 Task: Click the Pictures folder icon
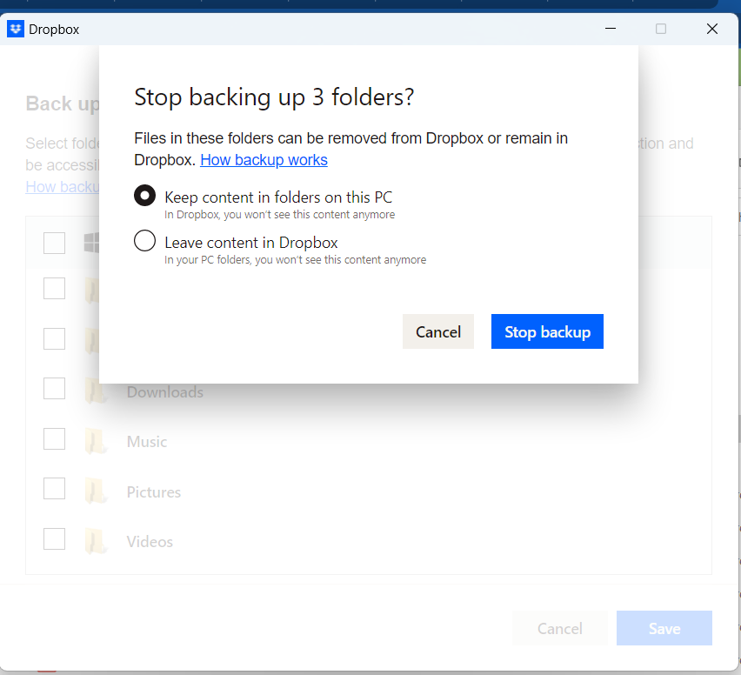96,491
